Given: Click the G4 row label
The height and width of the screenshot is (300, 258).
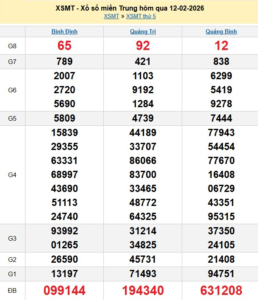Looking at the screenshot, I should (12, 175).
